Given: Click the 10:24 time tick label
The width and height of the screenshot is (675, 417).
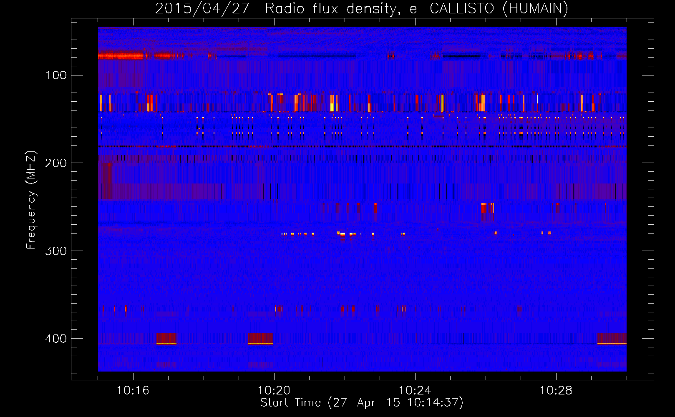Looking at the screenshot, I should (415, 391).
